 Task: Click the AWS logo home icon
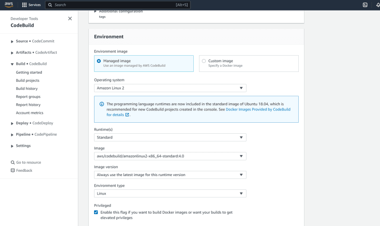pyautogui.click(x=9, y=5)
